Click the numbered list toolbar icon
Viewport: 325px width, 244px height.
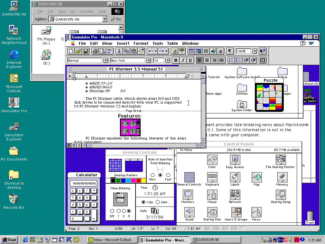coord(231,60)
